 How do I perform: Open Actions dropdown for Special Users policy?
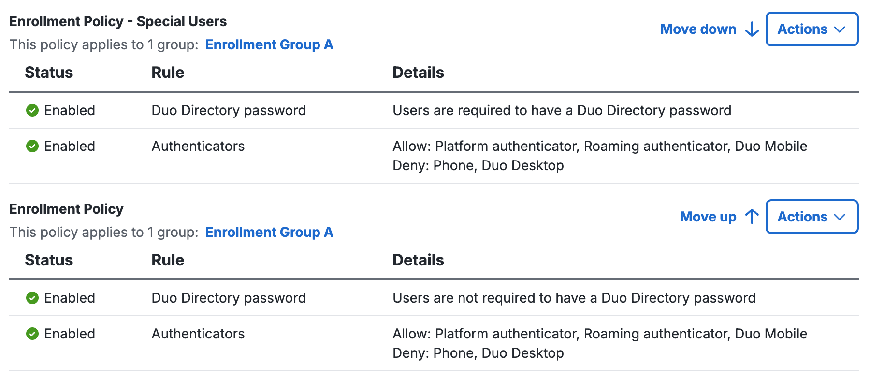[x=812, y=29]
